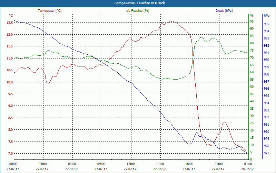Screen dimensions: 276x173
Task: Click the 0 tick on the humidity axis
Action: click(x=251, y=160)
